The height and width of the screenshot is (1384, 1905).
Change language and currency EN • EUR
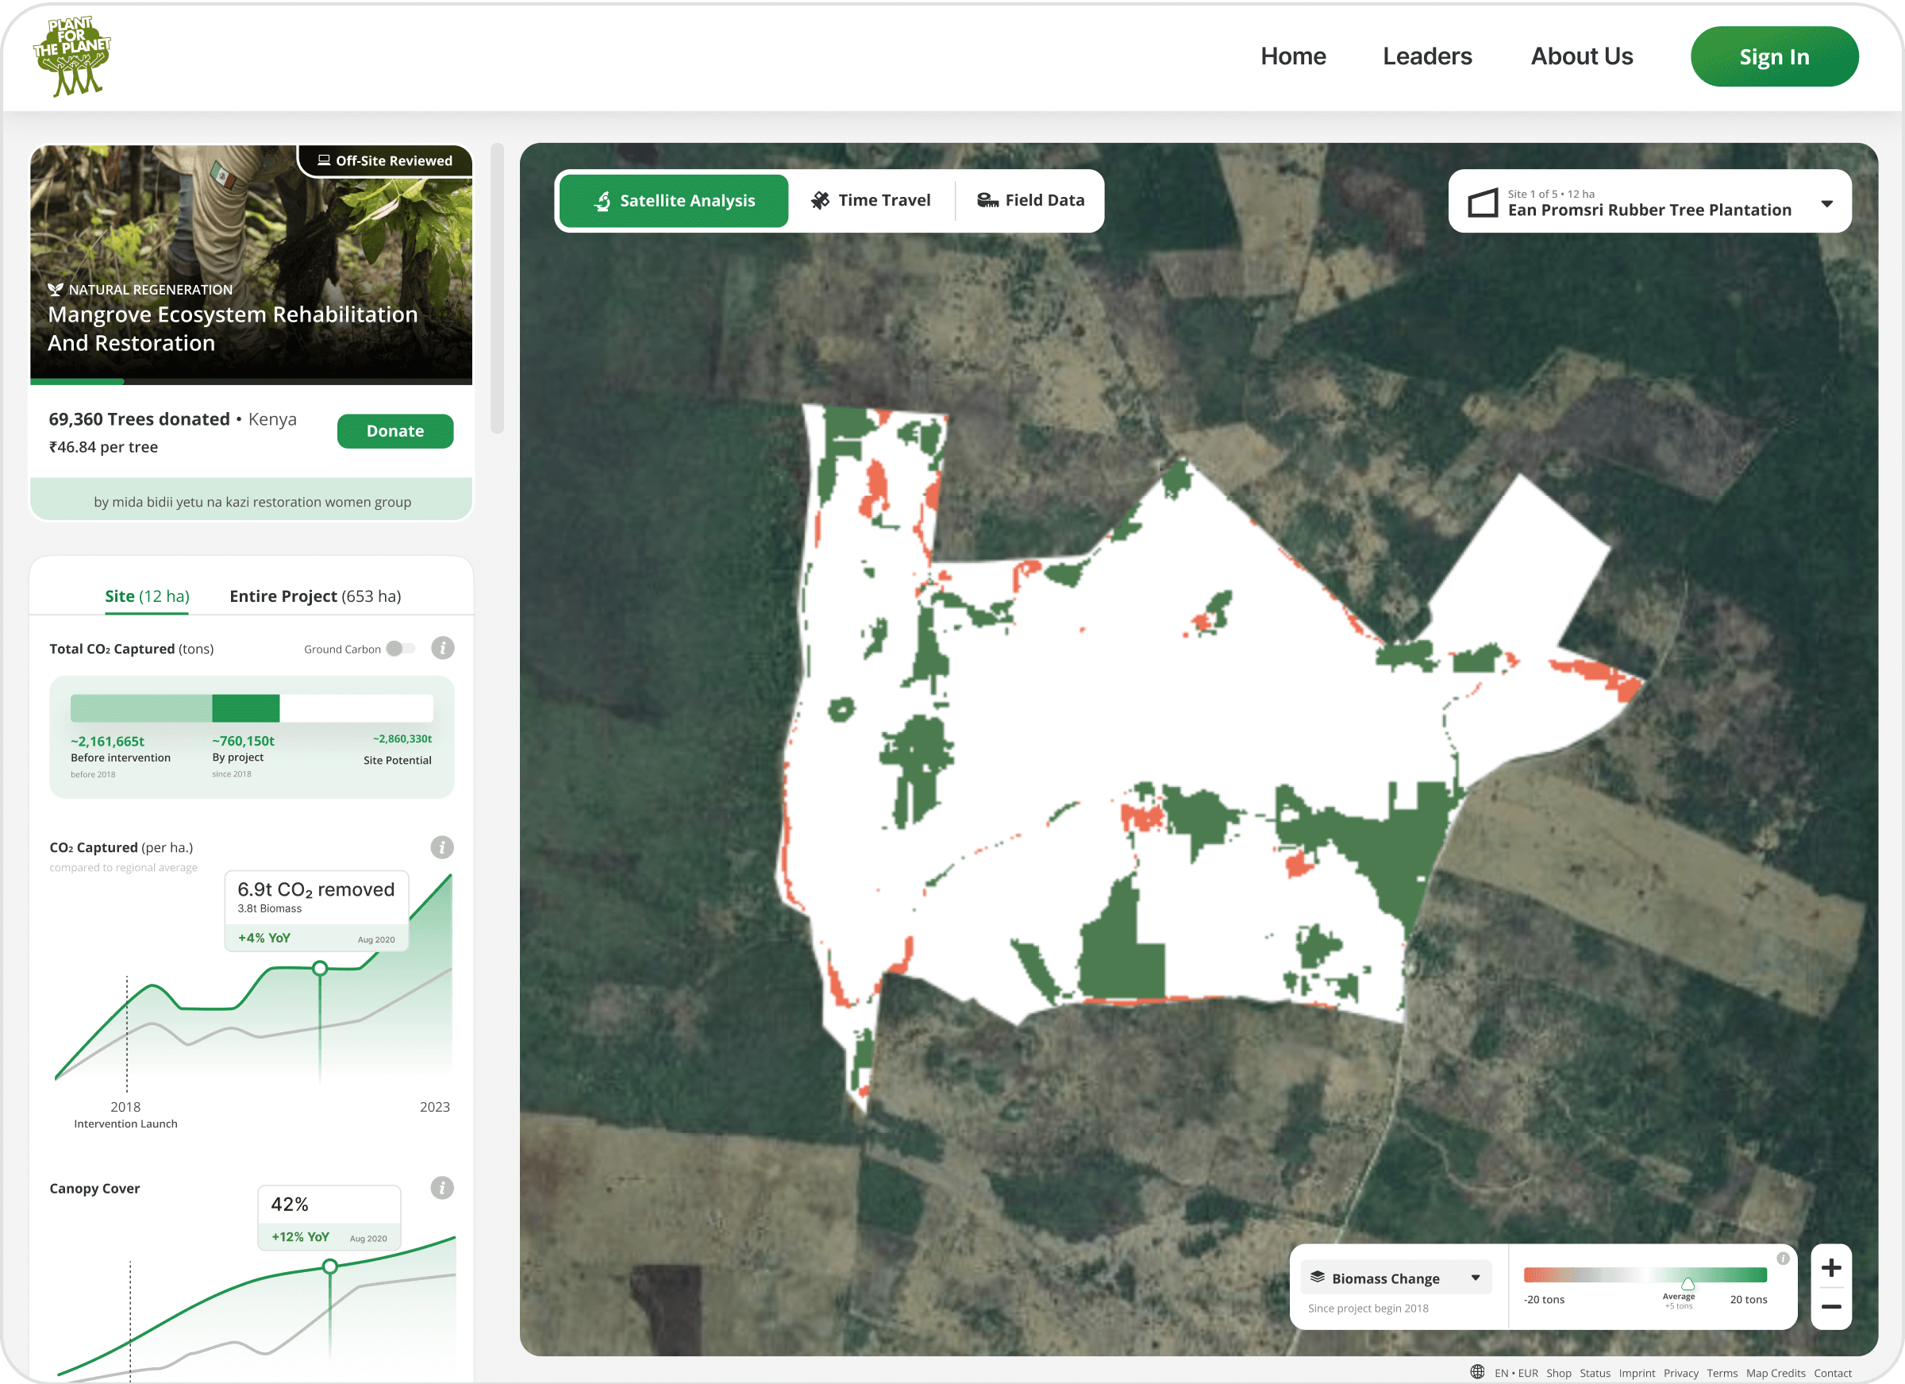click(x=1516, y=1373)
